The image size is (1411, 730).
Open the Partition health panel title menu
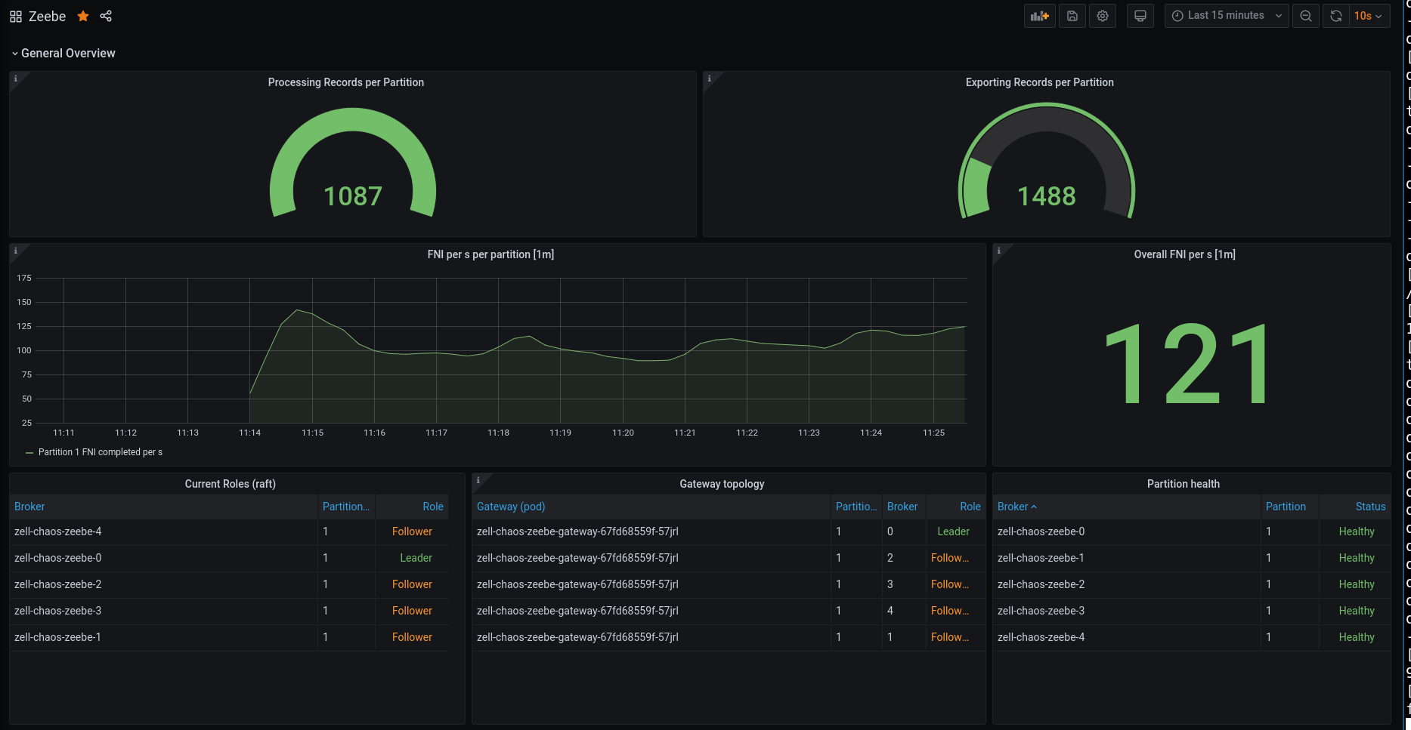[x=1184, y=484]
